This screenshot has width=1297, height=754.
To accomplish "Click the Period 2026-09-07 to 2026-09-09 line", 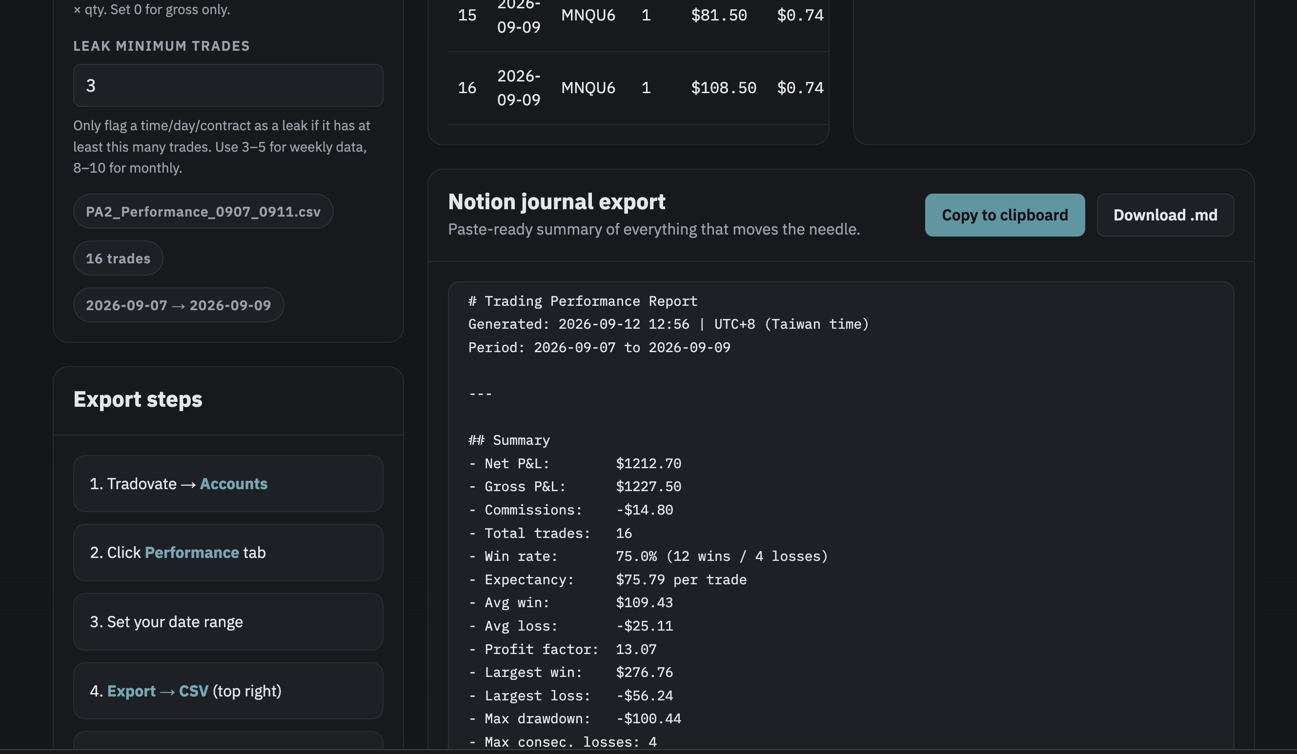I will pyautogui.click(x=599, y=347).
